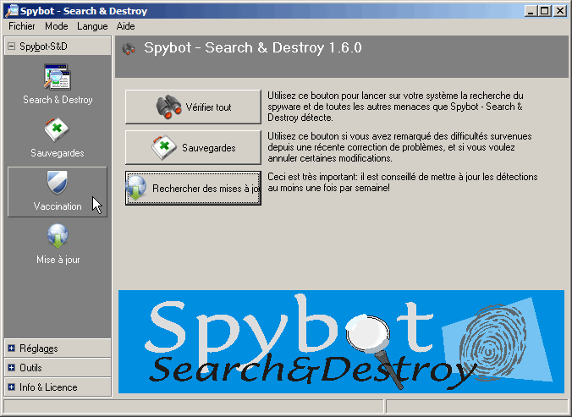Open the Mode menu
The width and height of the screenshot is (572, 417).
[57, 26]
